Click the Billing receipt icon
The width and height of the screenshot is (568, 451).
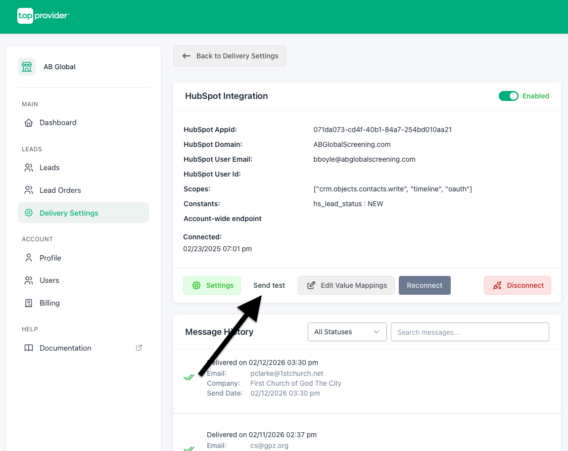click(29, 303)
